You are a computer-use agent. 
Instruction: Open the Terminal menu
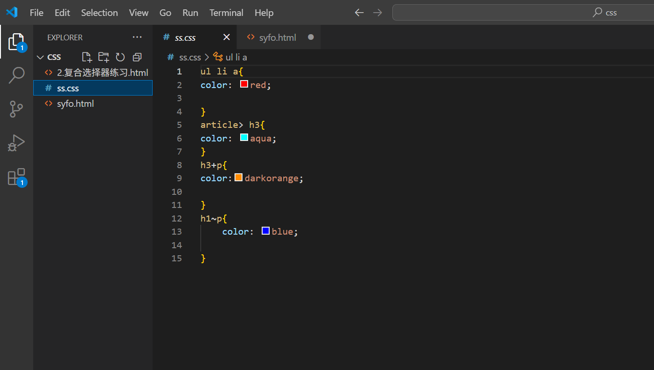[x=227, y=13]
